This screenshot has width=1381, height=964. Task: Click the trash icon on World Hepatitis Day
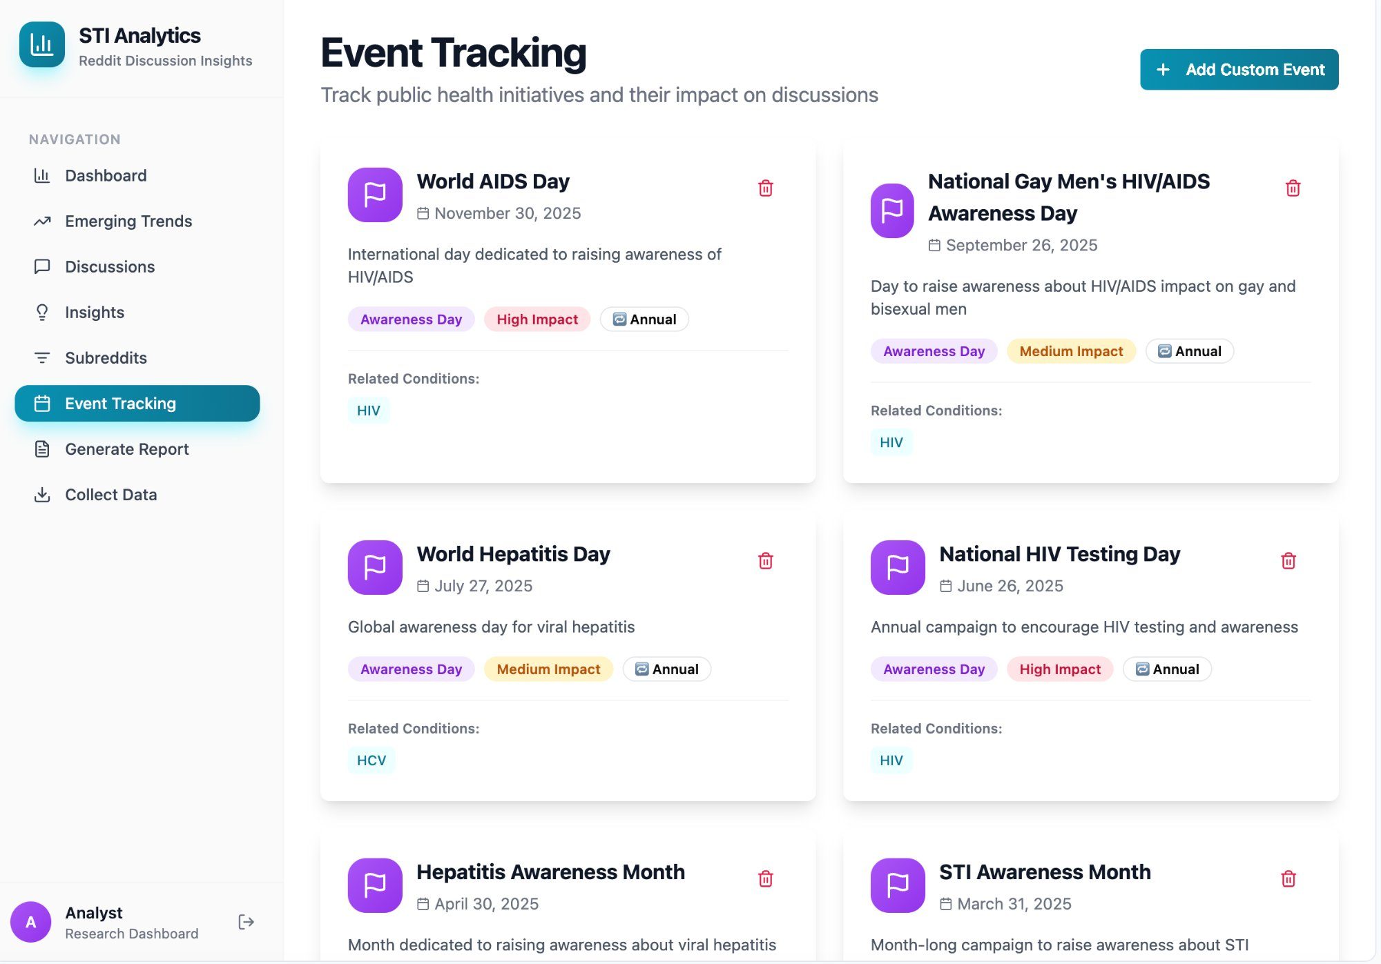[765, 560]
